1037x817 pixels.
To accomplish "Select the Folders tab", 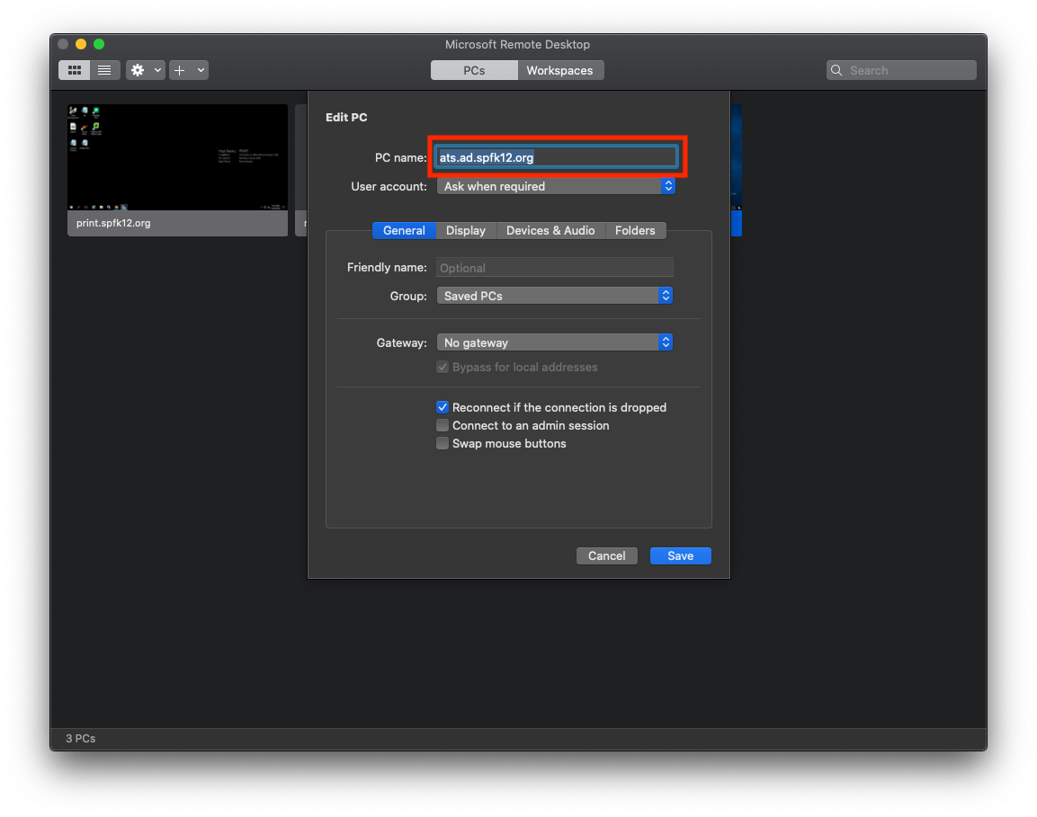I will pos(635,231).
